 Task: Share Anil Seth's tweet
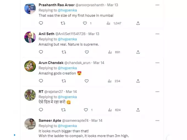pyautogui.click(x=138, y=52)
